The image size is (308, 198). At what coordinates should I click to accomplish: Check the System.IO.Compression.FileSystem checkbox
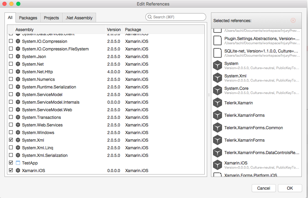click(11, 49)
